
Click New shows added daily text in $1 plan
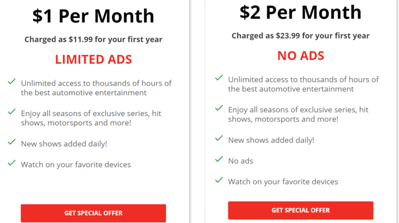pos(64,144)
